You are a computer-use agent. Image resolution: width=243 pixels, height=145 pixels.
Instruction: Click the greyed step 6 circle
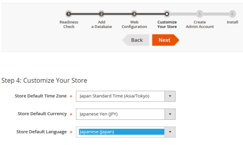click(232, 14)
